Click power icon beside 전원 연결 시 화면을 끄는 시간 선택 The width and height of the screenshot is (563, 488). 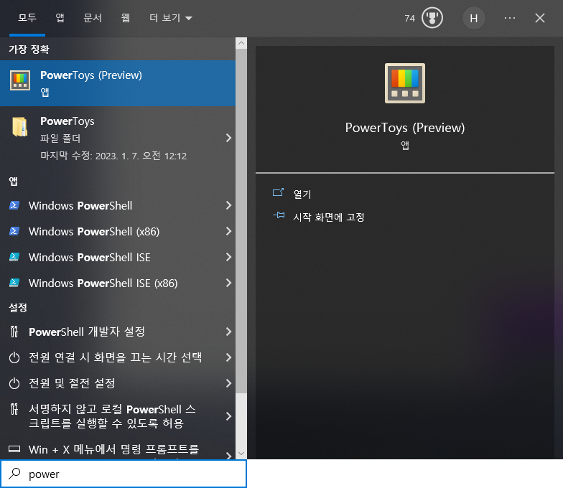[14, 357]
